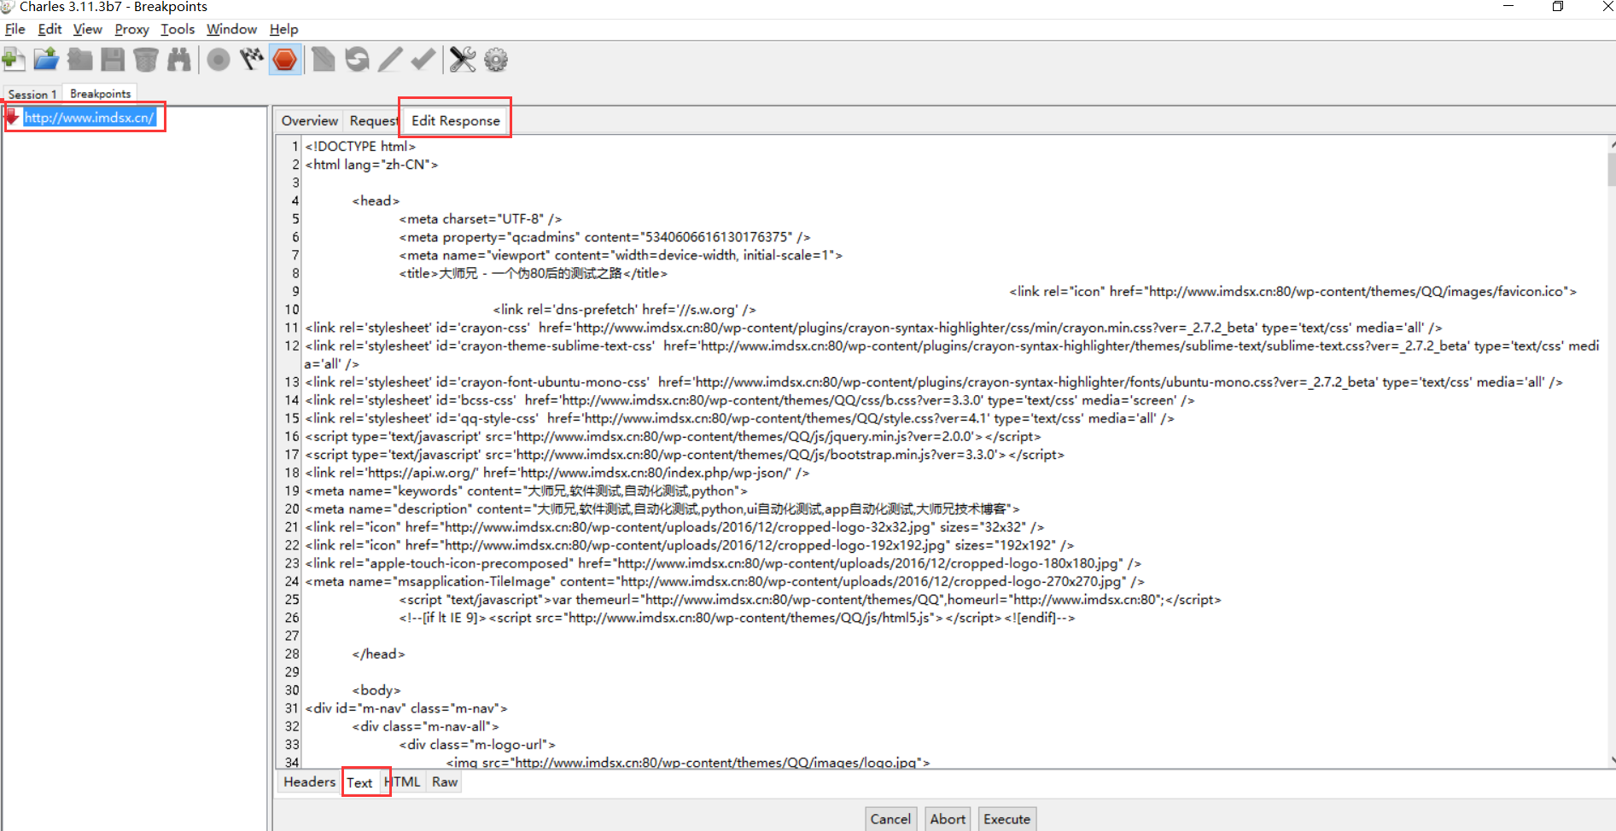Click the qc:admins meta property line
Screen dimensions: 1616x831
tap(604, 236)
